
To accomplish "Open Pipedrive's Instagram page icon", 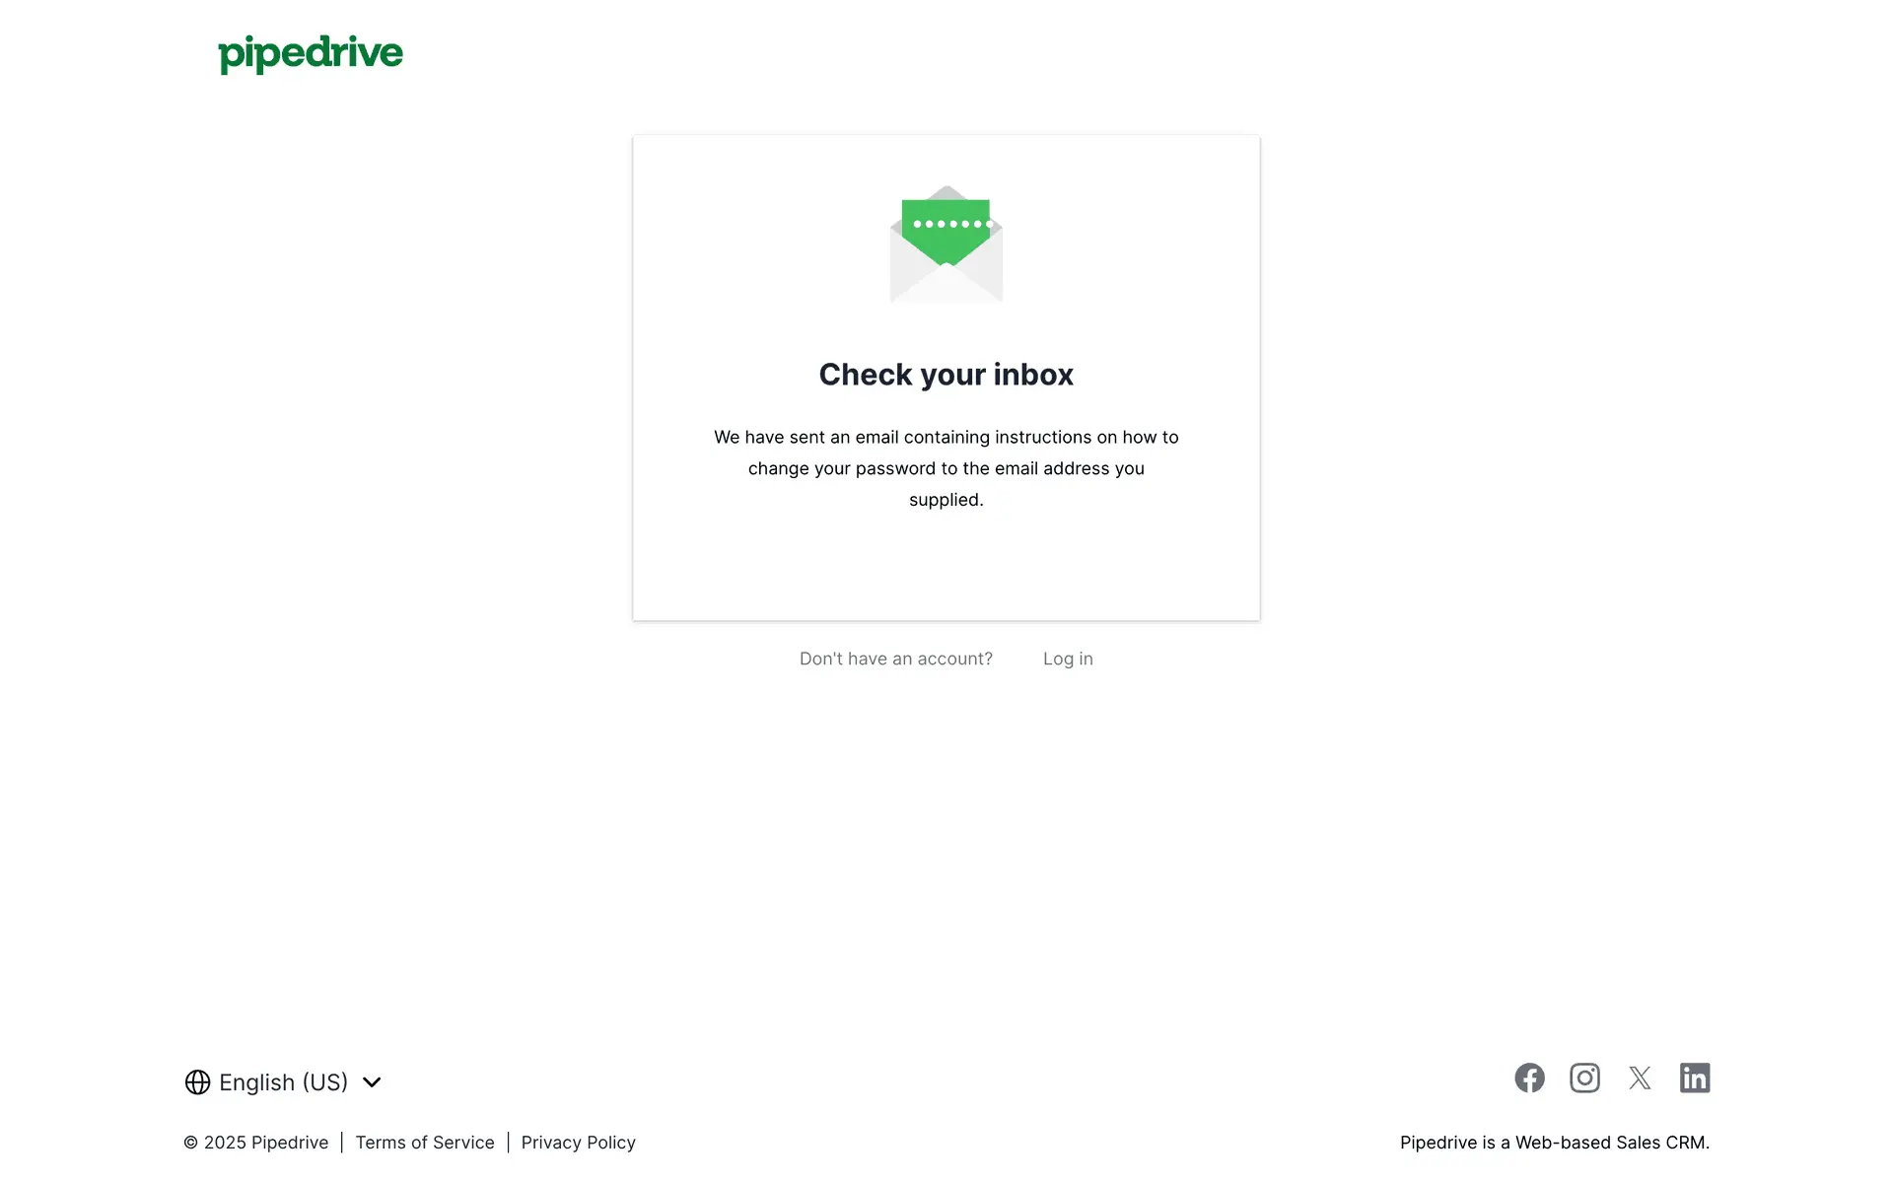I will [x=1584, y=1078].
